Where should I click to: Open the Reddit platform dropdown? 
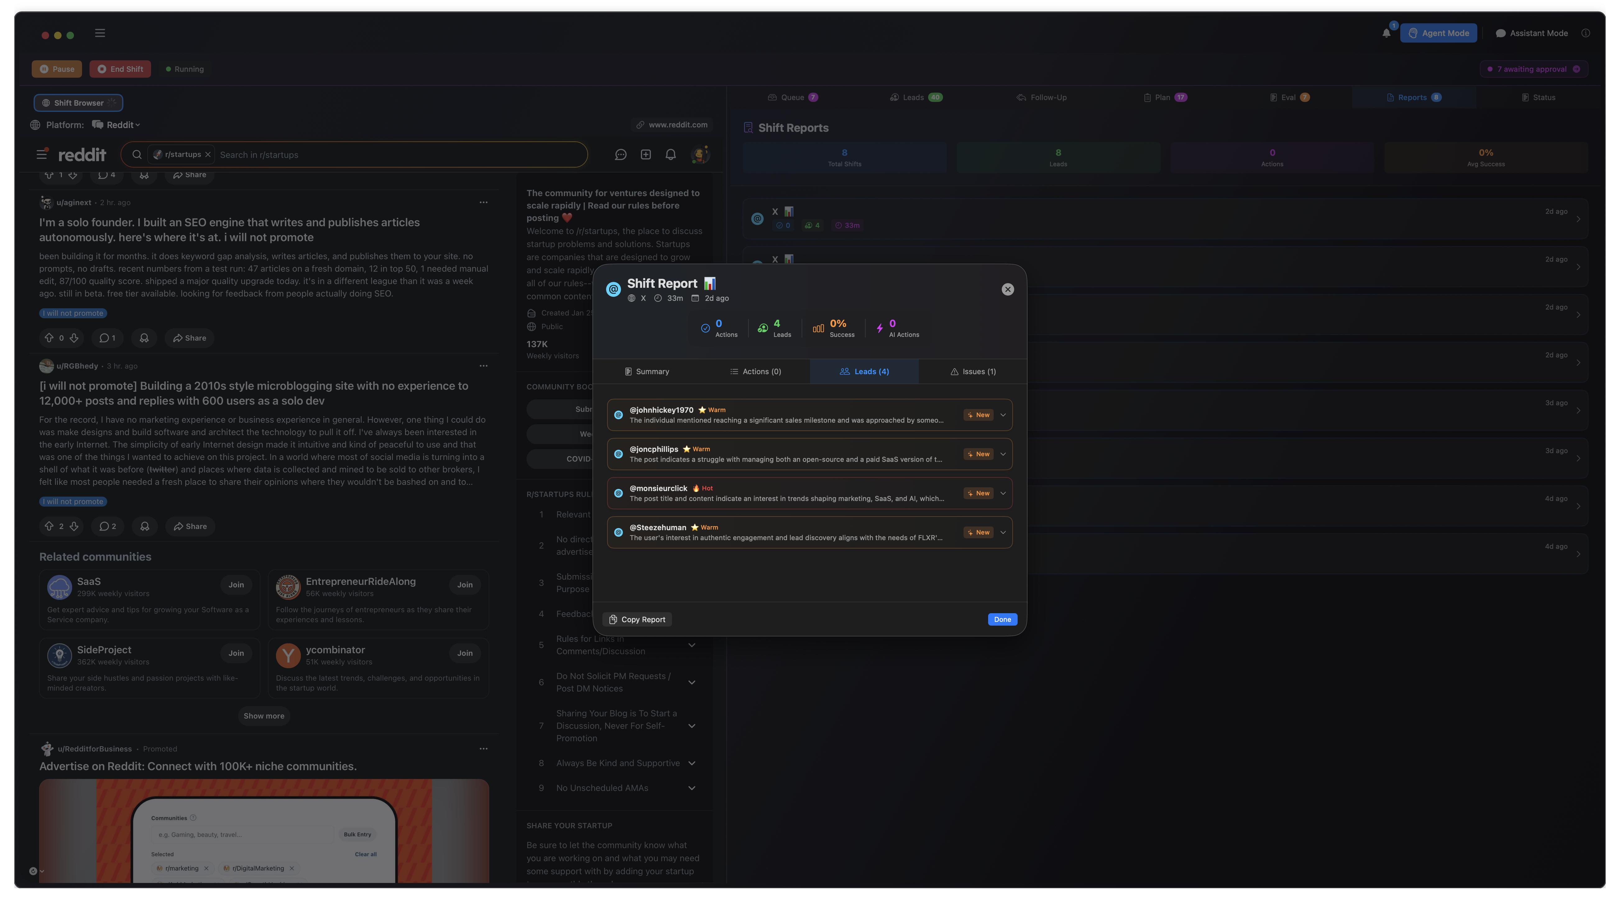116,125
